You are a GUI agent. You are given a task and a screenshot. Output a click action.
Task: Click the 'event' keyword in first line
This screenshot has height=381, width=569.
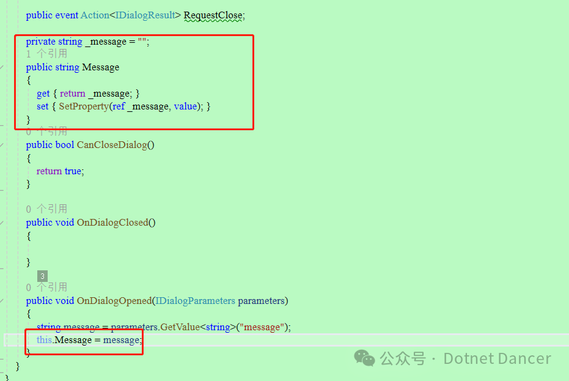click(67, 15)
